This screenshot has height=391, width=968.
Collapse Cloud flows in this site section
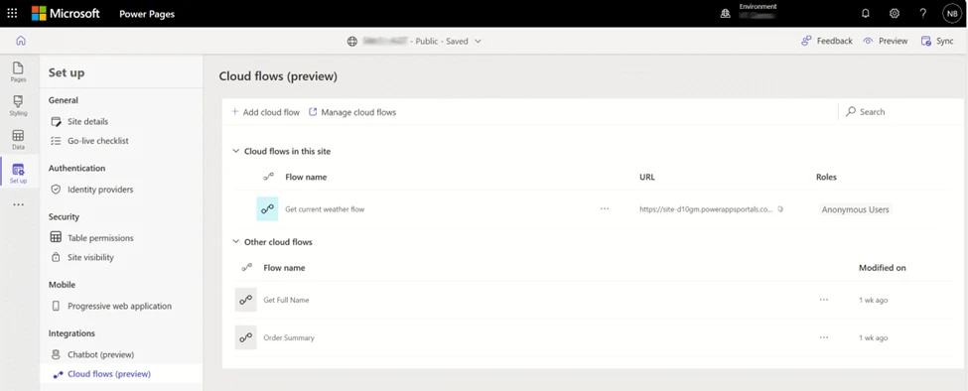(236, 151)
